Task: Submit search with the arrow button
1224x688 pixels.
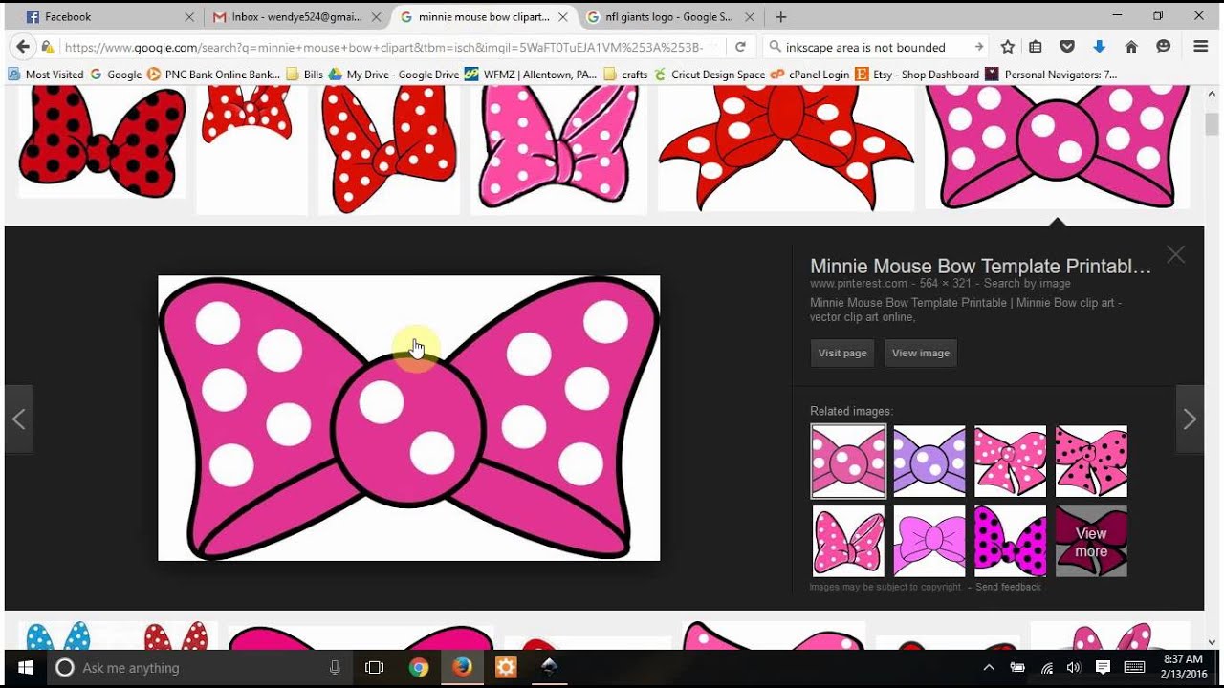Action: click(979, 46)
